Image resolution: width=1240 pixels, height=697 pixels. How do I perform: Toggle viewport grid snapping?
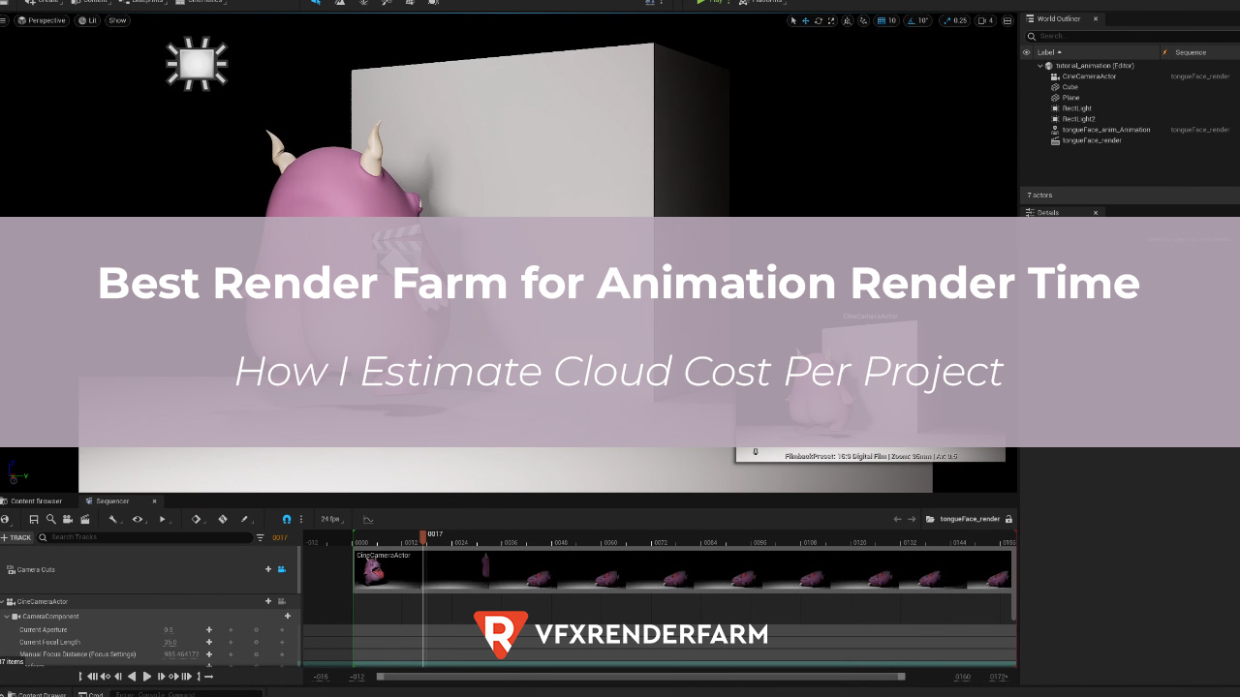coord(882,20)
